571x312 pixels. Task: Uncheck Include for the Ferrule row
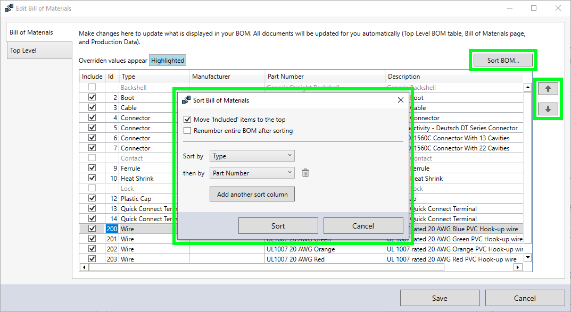point(92,168)
